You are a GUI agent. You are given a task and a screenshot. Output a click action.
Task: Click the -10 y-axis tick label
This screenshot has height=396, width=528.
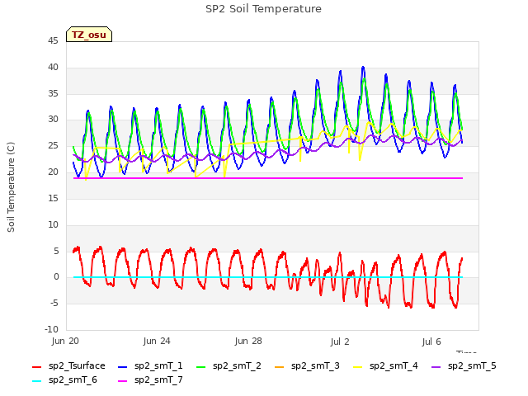[x=52, y=329]
